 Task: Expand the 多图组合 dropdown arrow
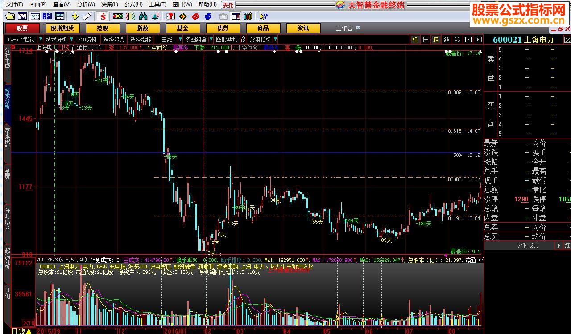[x=211, y=40]
